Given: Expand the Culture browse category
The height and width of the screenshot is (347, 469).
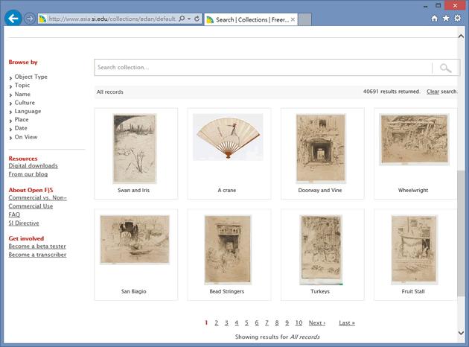Looking at the screenshot, I should 25,103.
